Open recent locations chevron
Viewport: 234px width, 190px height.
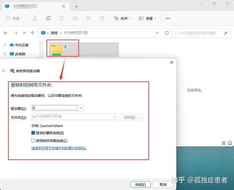click(24, 33)
